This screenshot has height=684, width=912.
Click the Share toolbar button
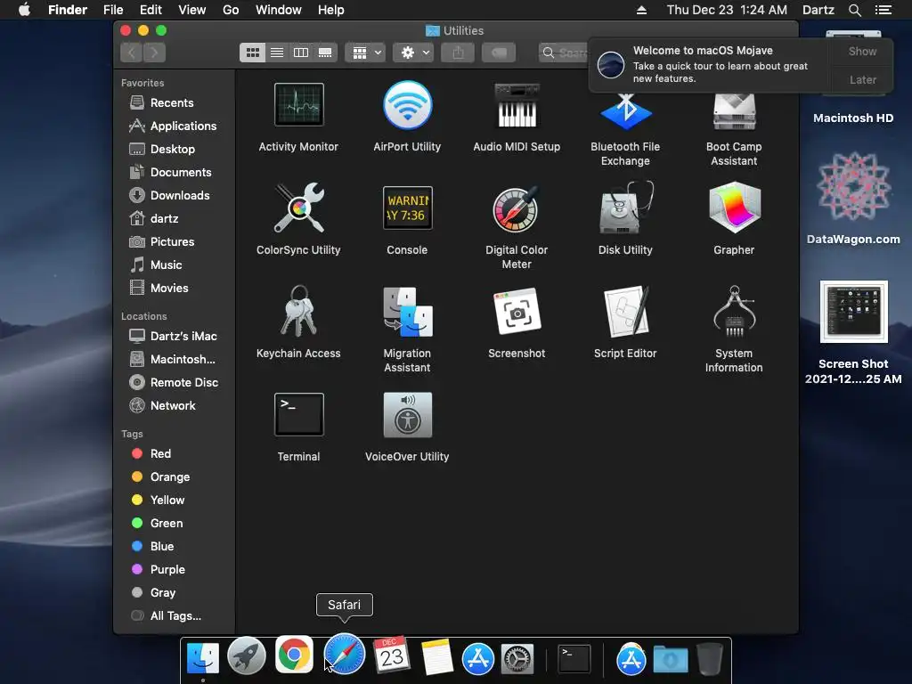tap(458, 53)
